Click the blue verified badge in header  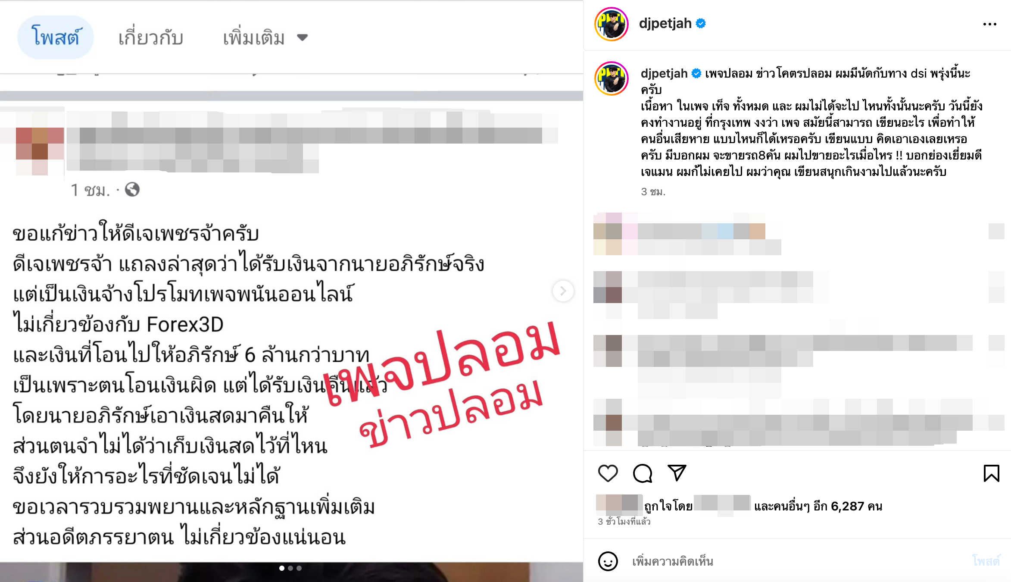[x=701, y=23]
